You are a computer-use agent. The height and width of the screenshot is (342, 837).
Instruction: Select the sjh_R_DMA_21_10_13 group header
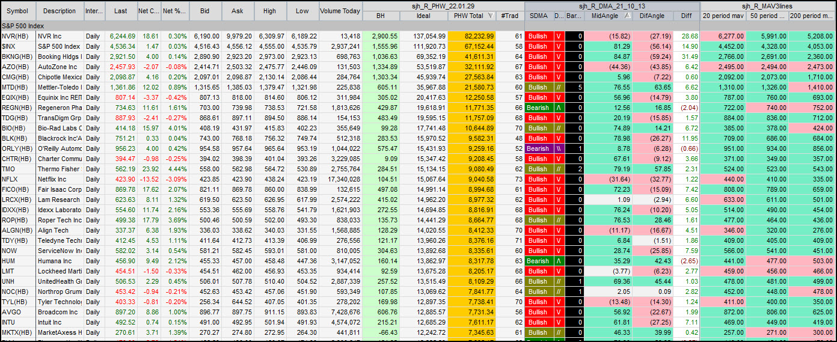click(x=612, y=6)
